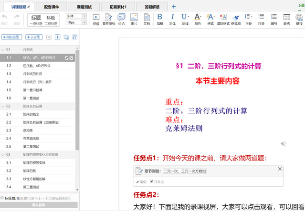Select chapter 2.3 逆矩阵
The image size is (305, 211).
37,131
